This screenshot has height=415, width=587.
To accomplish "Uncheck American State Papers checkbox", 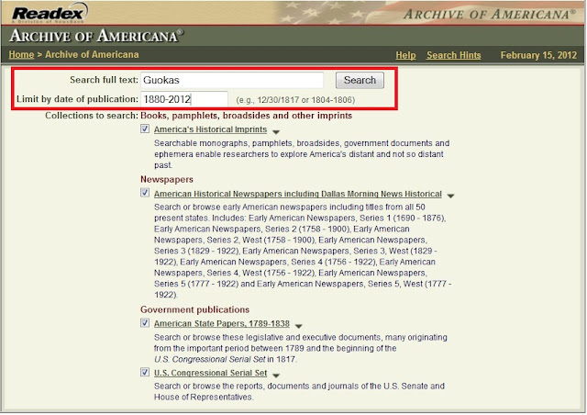I will [145, 323].
